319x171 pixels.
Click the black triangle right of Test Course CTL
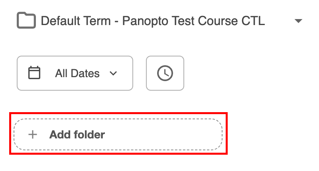click(x=298, y=21)
